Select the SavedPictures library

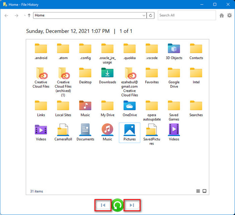pyautogui.click(x=152, y=134)
